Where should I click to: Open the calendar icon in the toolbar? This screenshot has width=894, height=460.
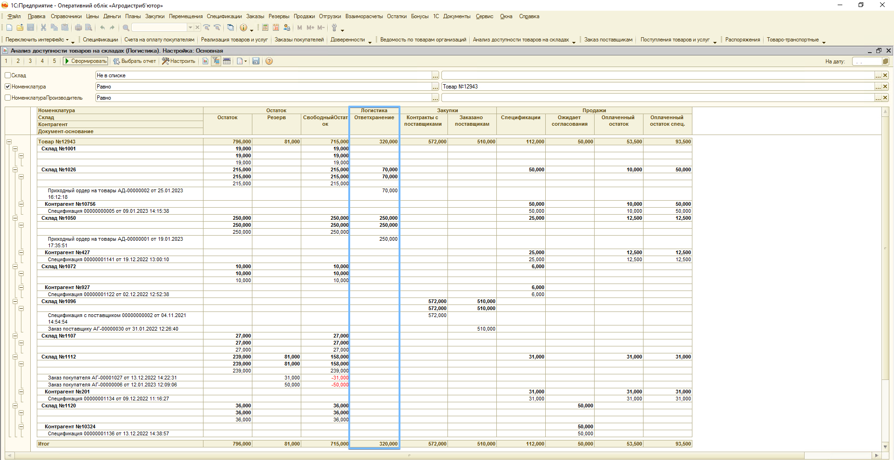click(276, 27)
